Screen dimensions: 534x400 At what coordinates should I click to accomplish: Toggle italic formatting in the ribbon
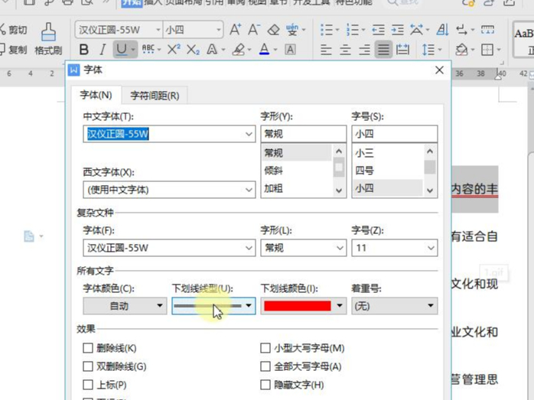[x=103, y=50]
